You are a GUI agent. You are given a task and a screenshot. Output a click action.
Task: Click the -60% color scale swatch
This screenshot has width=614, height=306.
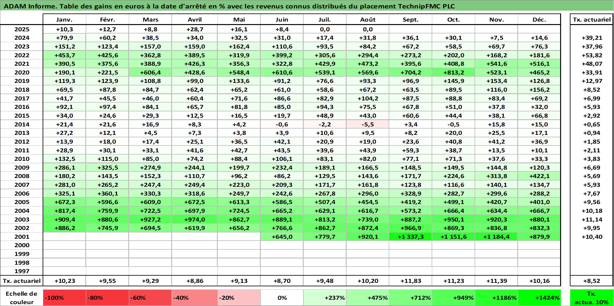[x=150, y=298]
